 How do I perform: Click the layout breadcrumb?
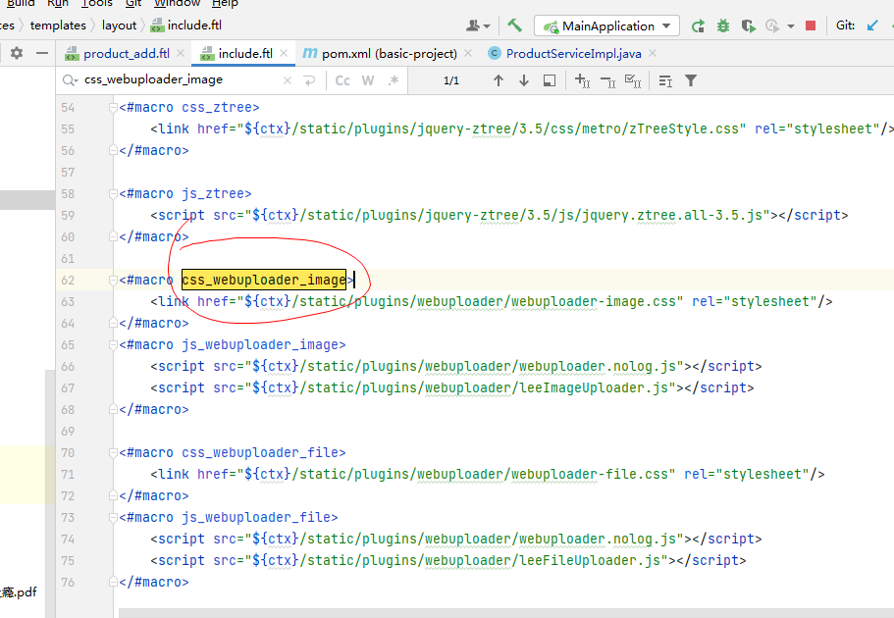click(x=119, y=26)
